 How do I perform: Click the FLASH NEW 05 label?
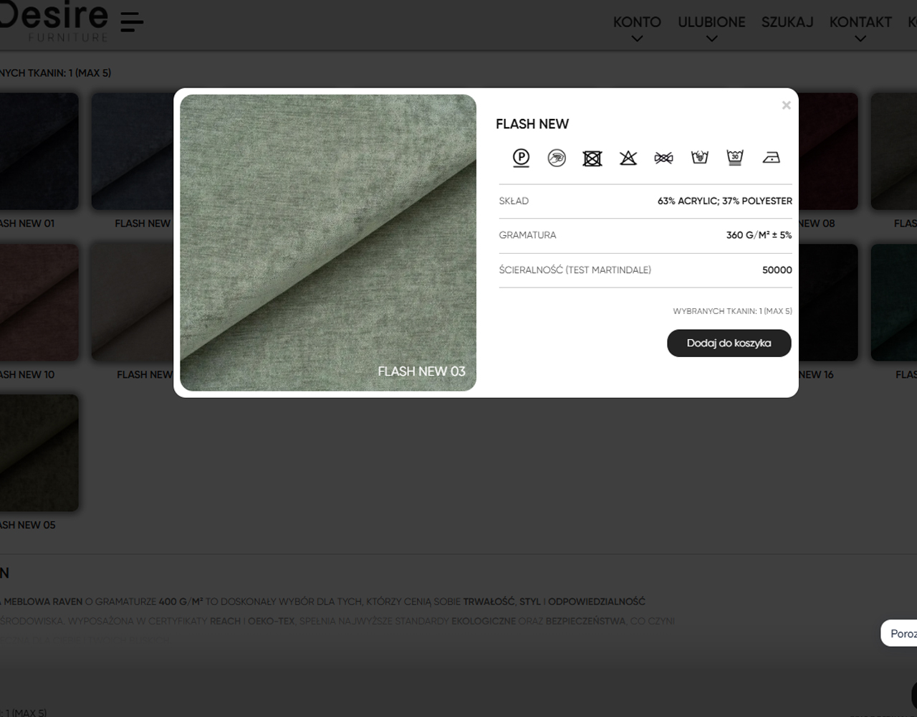(27, 525)
